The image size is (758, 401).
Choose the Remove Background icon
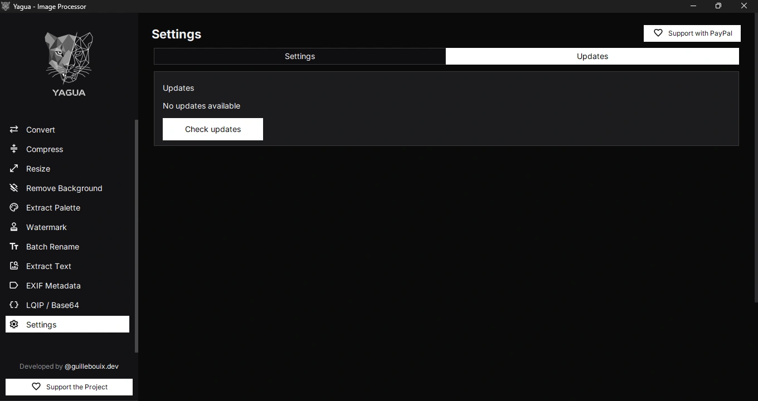14,188
